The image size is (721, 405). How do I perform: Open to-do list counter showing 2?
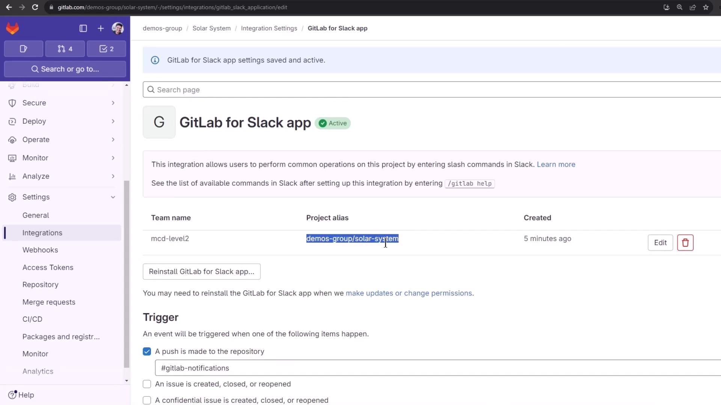(x=107, y=49)
